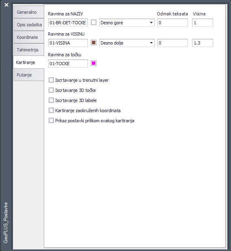The width and height of the screenshot is (231, 251).
Task: Expand the Desno gore dropdown
Action: [x=127, y=23]
